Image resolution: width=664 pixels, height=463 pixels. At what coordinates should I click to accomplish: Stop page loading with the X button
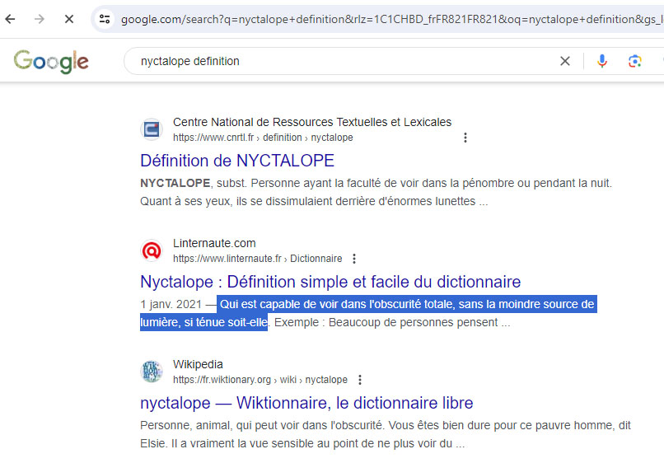(69, 19)
